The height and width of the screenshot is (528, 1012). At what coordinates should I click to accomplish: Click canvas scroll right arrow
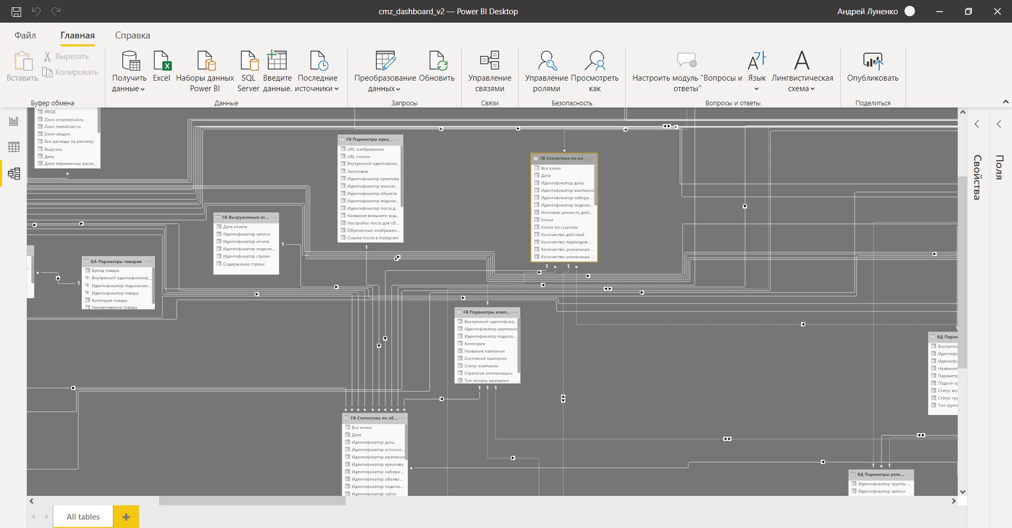point(953,501)
